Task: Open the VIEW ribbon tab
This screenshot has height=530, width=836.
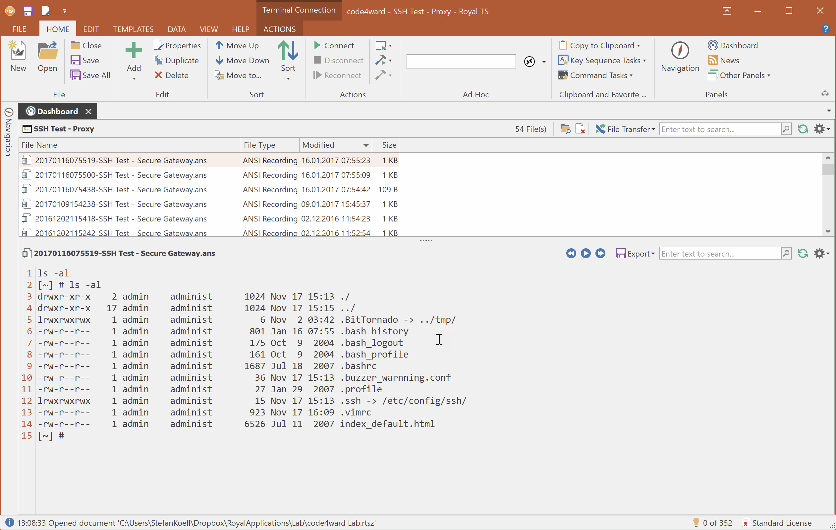Action: pyautogui.click(x=208, y=29)
